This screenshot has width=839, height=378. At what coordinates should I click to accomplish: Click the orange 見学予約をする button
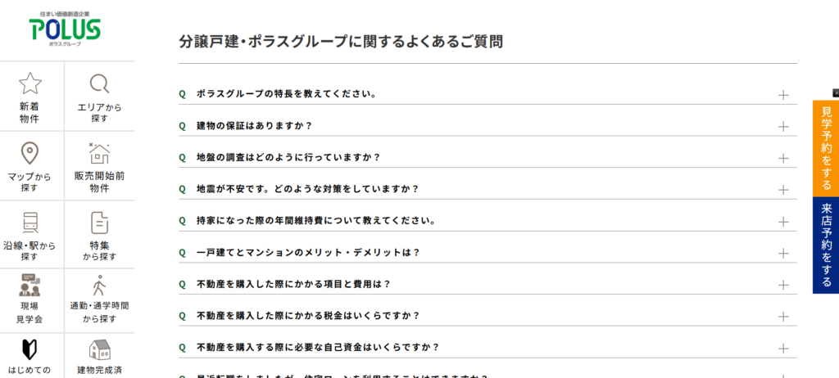point(825,148)
